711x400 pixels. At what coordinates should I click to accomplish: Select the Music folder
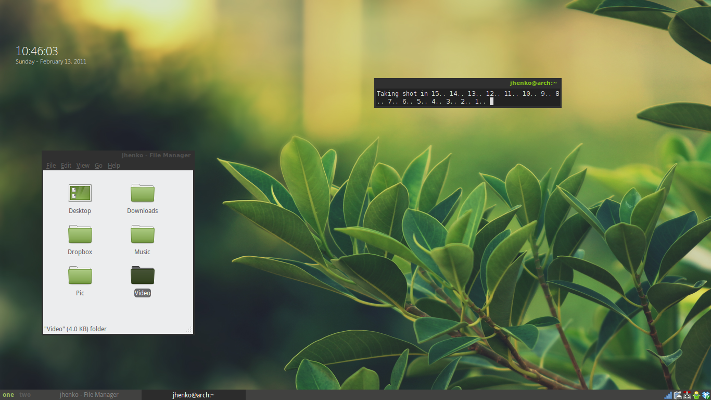(142, 234)
